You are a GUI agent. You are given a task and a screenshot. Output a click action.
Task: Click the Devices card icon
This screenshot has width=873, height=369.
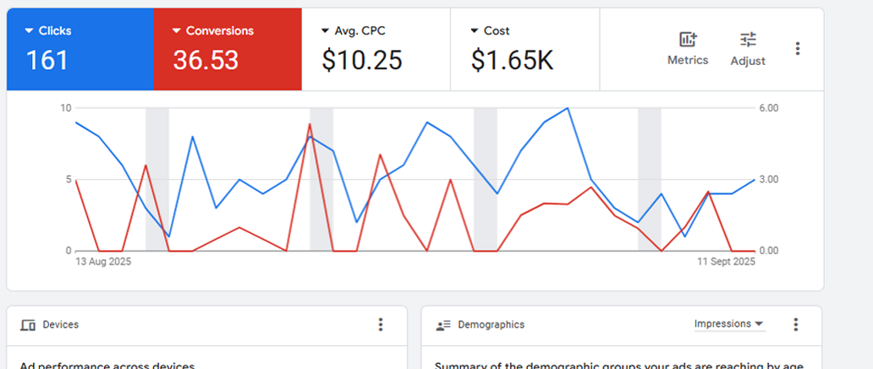pyautogui.click(x=28, y=325)
